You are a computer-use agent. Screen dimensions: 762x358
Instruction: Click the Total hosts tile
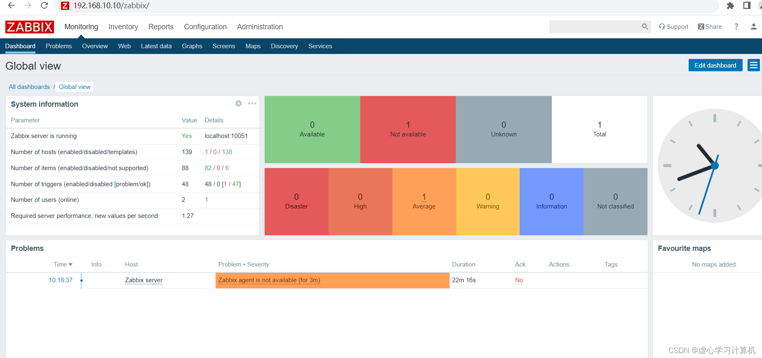click(x=600, y=129)
